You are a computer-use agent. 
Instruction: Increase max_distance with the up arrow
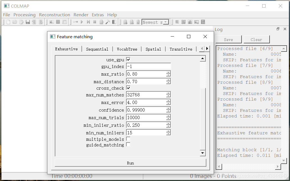[x=168, y=80]
